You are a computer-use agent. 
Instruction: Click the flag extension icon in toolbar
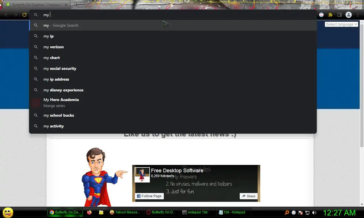(321, 15)
